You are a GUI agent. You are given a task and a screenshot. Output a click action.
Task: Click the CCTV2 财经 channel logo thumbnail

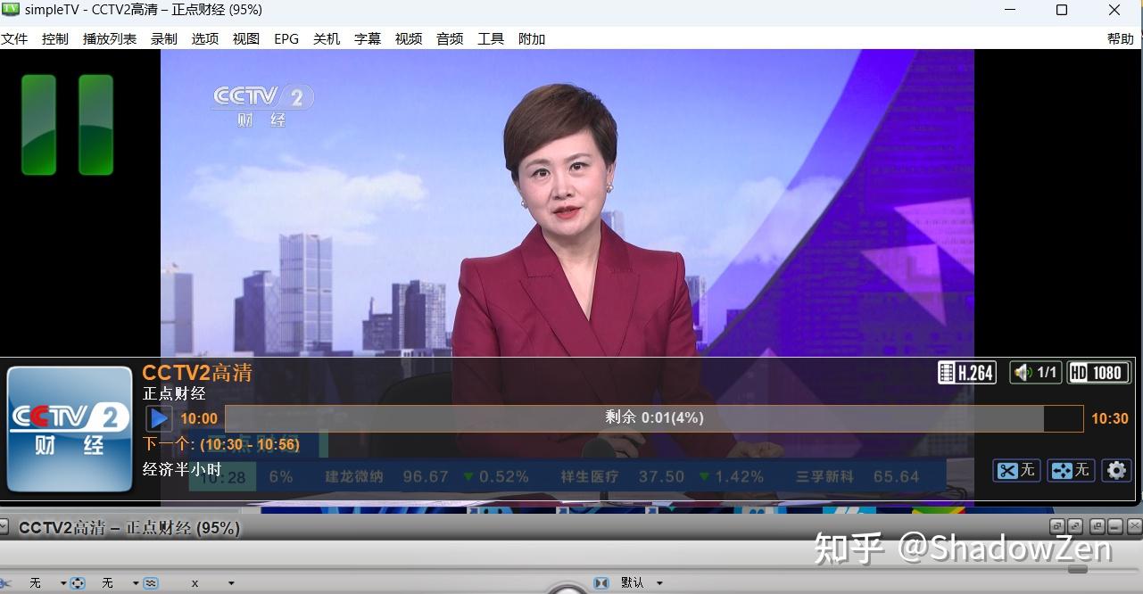[70, 429]
